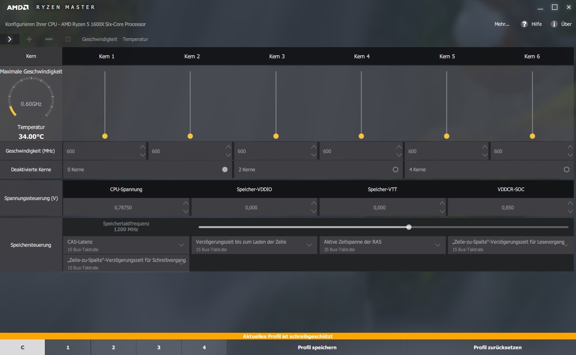Click the Kern 5 column header
Viewport: 576px width, 355px height.
(447, 56)
